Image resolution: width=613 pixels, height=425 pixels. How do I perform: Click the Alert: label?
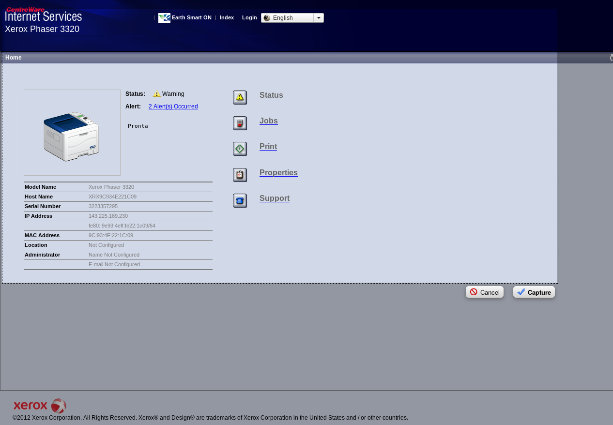click(133, 106)
